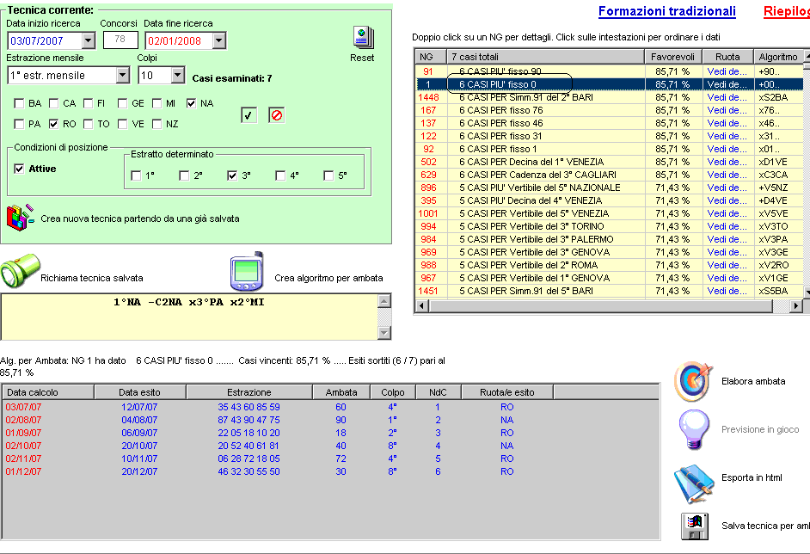Open the Data inizio ricerca date dropdown

click(89, 40)
